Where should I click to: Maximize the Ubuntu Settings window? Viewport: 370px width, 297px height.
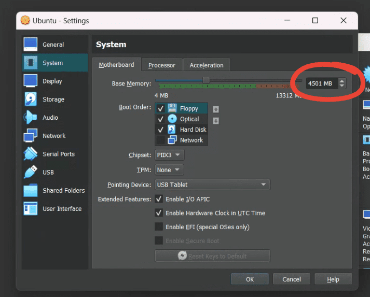(x=315, y=21)
